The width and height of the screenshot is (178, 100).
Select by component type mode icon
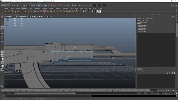click(27, 6)
